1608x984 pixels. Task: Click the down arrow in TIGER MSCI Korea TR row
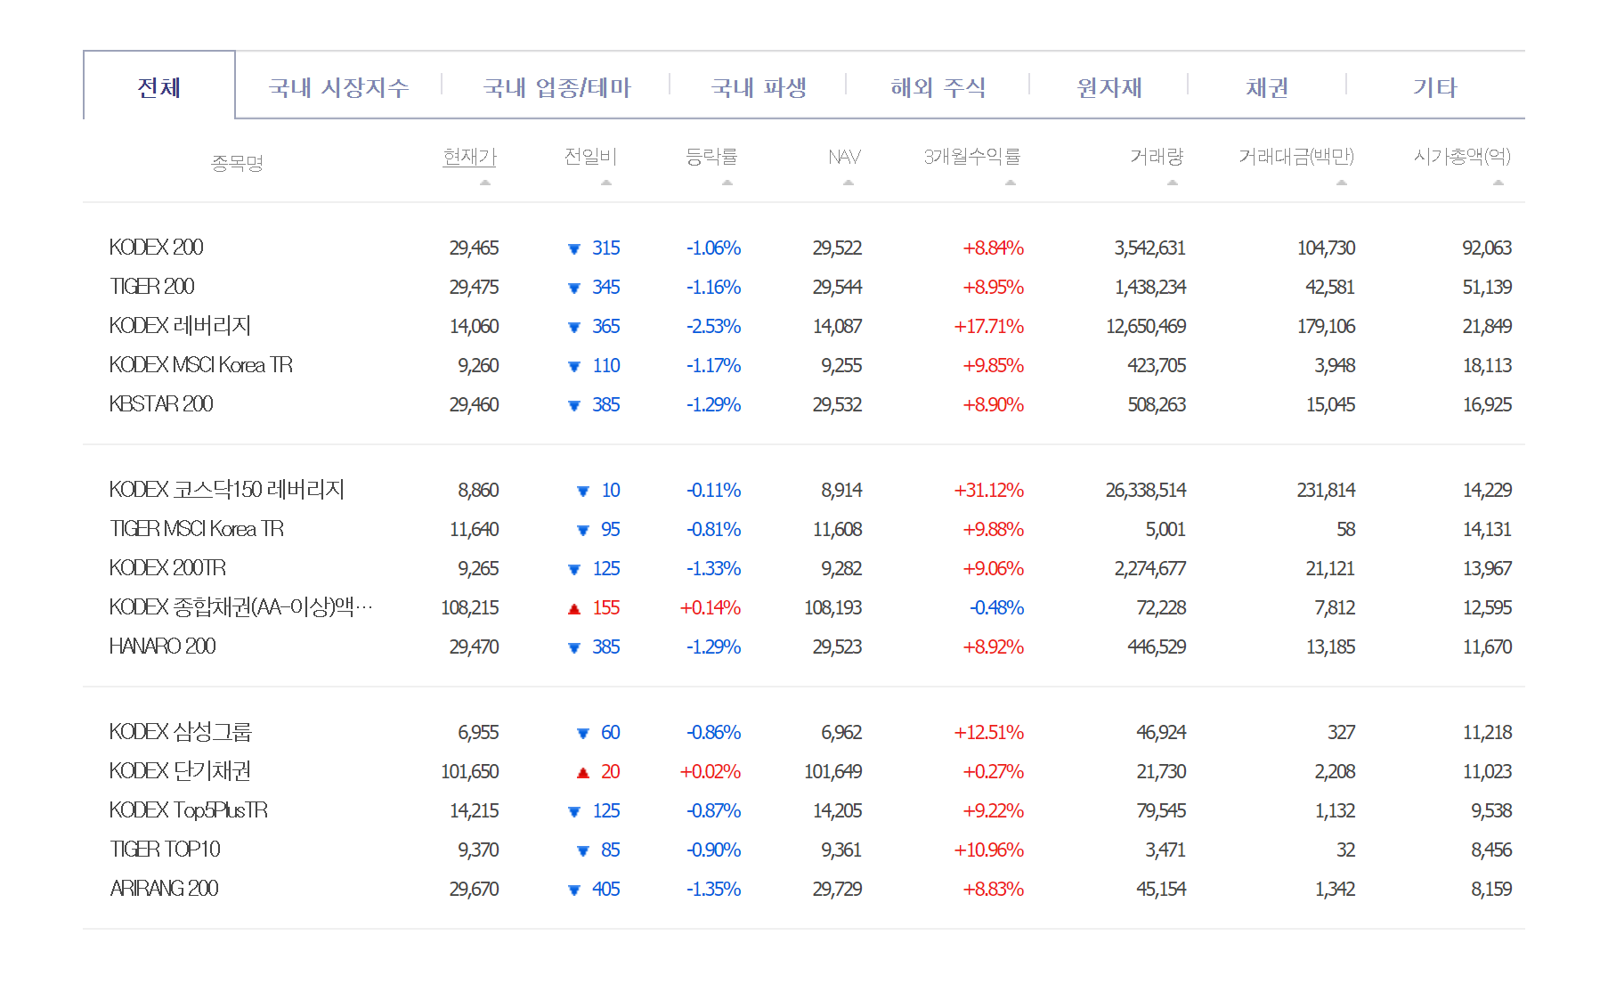coord(583,530)
